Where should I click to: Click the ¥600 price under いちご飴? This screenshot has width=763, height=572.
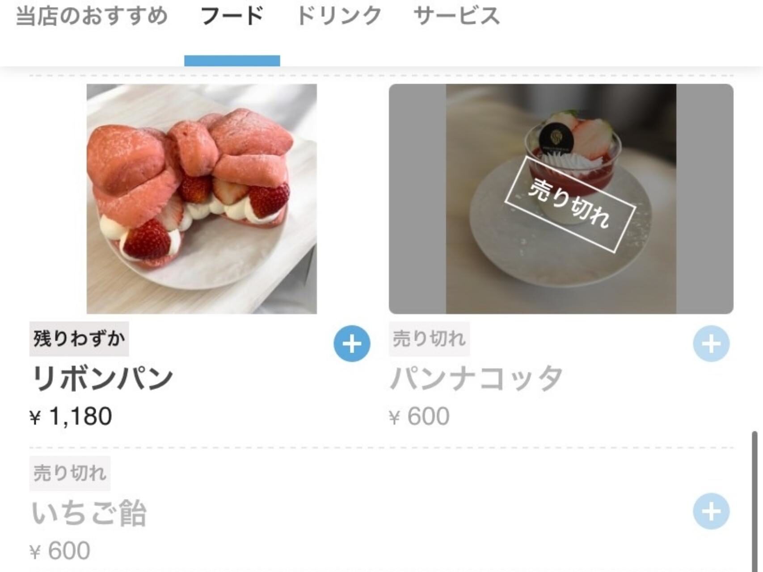point(60,551)
